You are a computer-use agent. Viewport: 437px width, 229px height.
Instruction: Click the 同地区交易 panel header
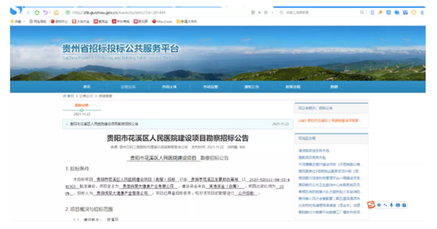(x=331, y=138)
